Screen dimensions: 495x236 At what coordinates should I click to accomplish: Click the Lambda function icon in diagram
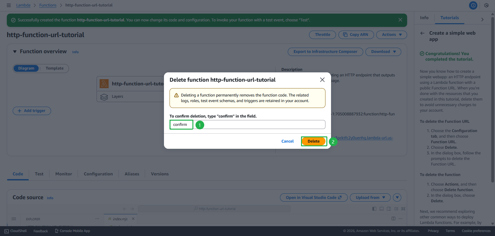click(x=104, y=84)
